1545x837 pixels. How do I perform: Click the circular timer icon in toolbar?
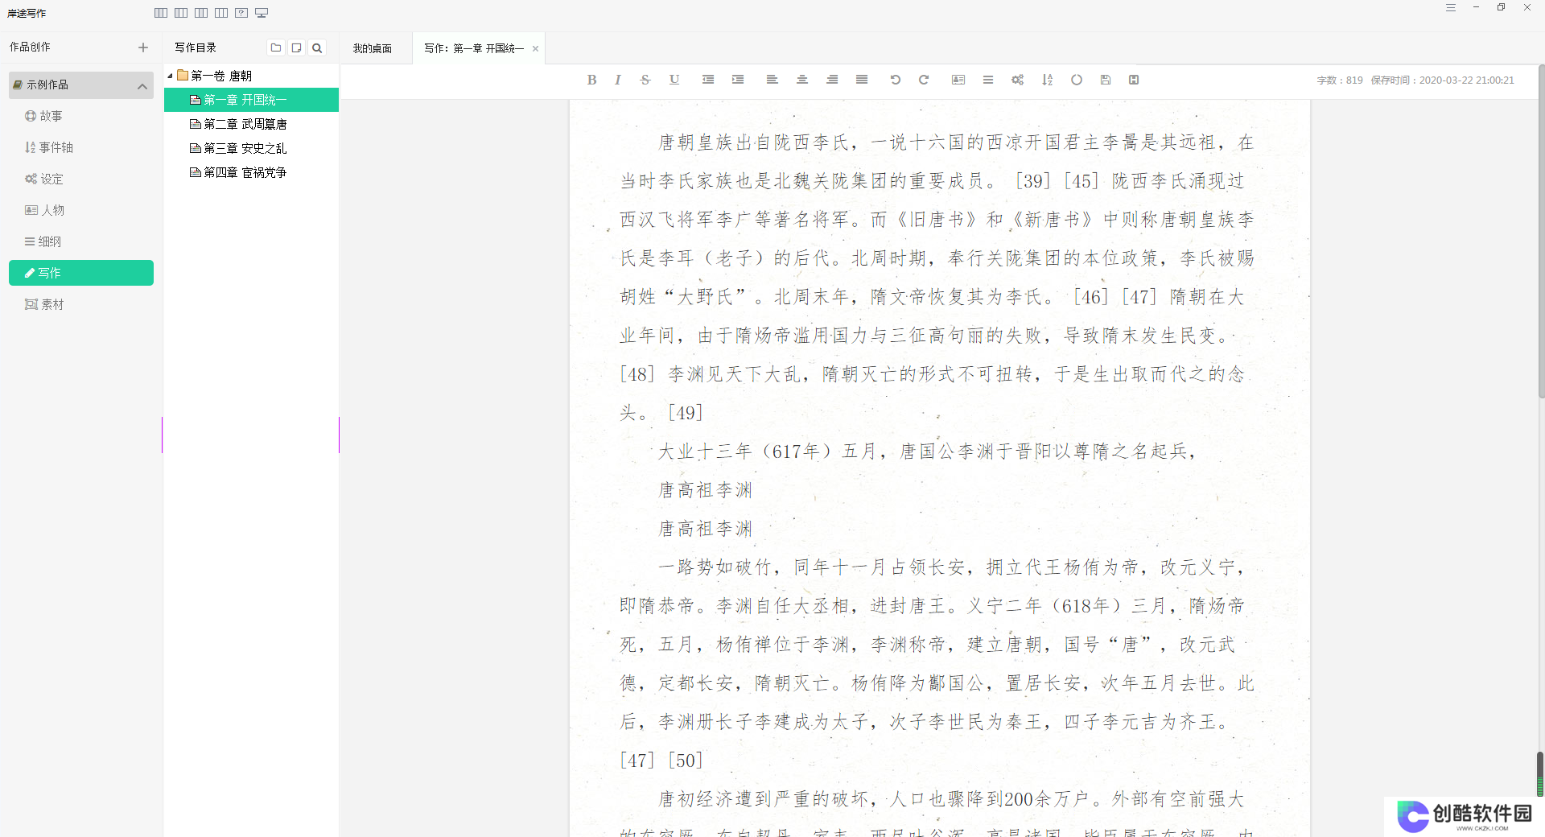1077,80
